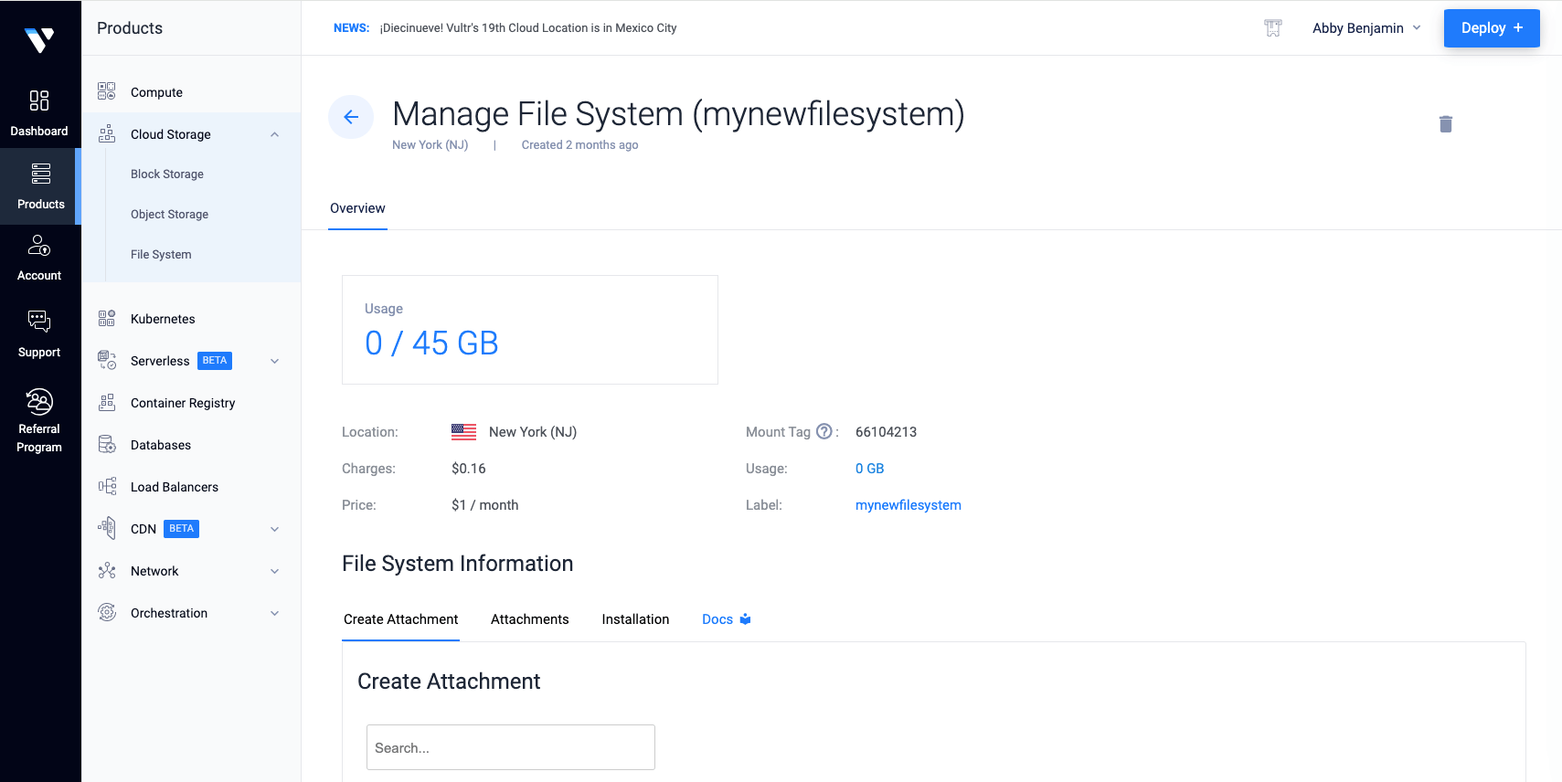Open the Mexico City news announcement
Screen dimensions: 1562x782
528,28
